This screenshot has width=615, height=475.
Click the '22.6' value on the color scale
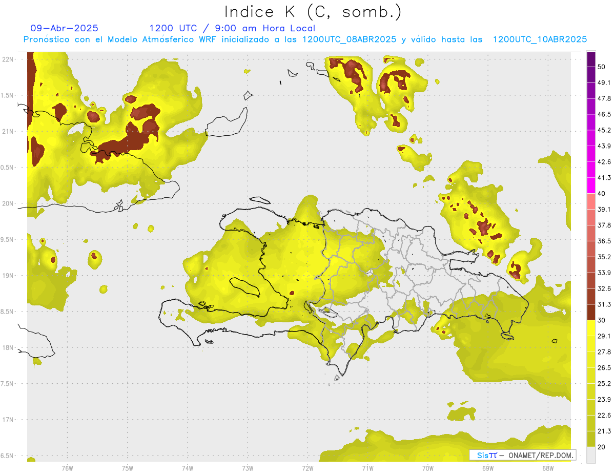coord(604,416)
